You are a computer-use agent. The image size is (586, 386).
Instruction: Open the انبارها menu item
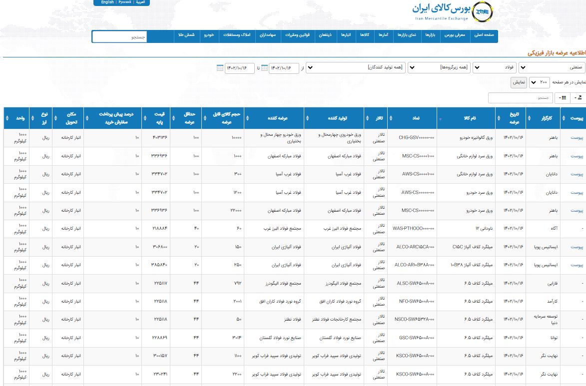point(346,35)
